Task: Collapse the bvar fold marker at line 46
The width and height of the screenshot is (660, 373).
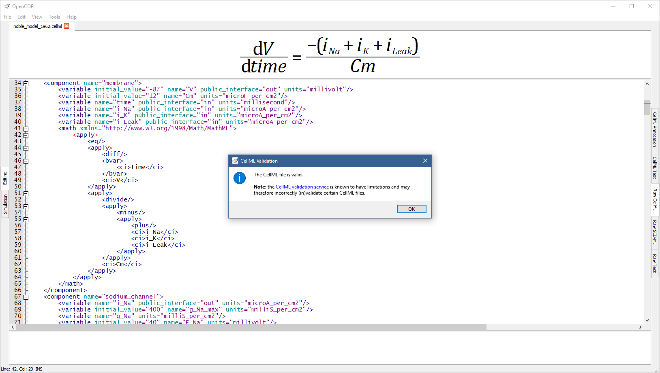Action: pos(26,161)
